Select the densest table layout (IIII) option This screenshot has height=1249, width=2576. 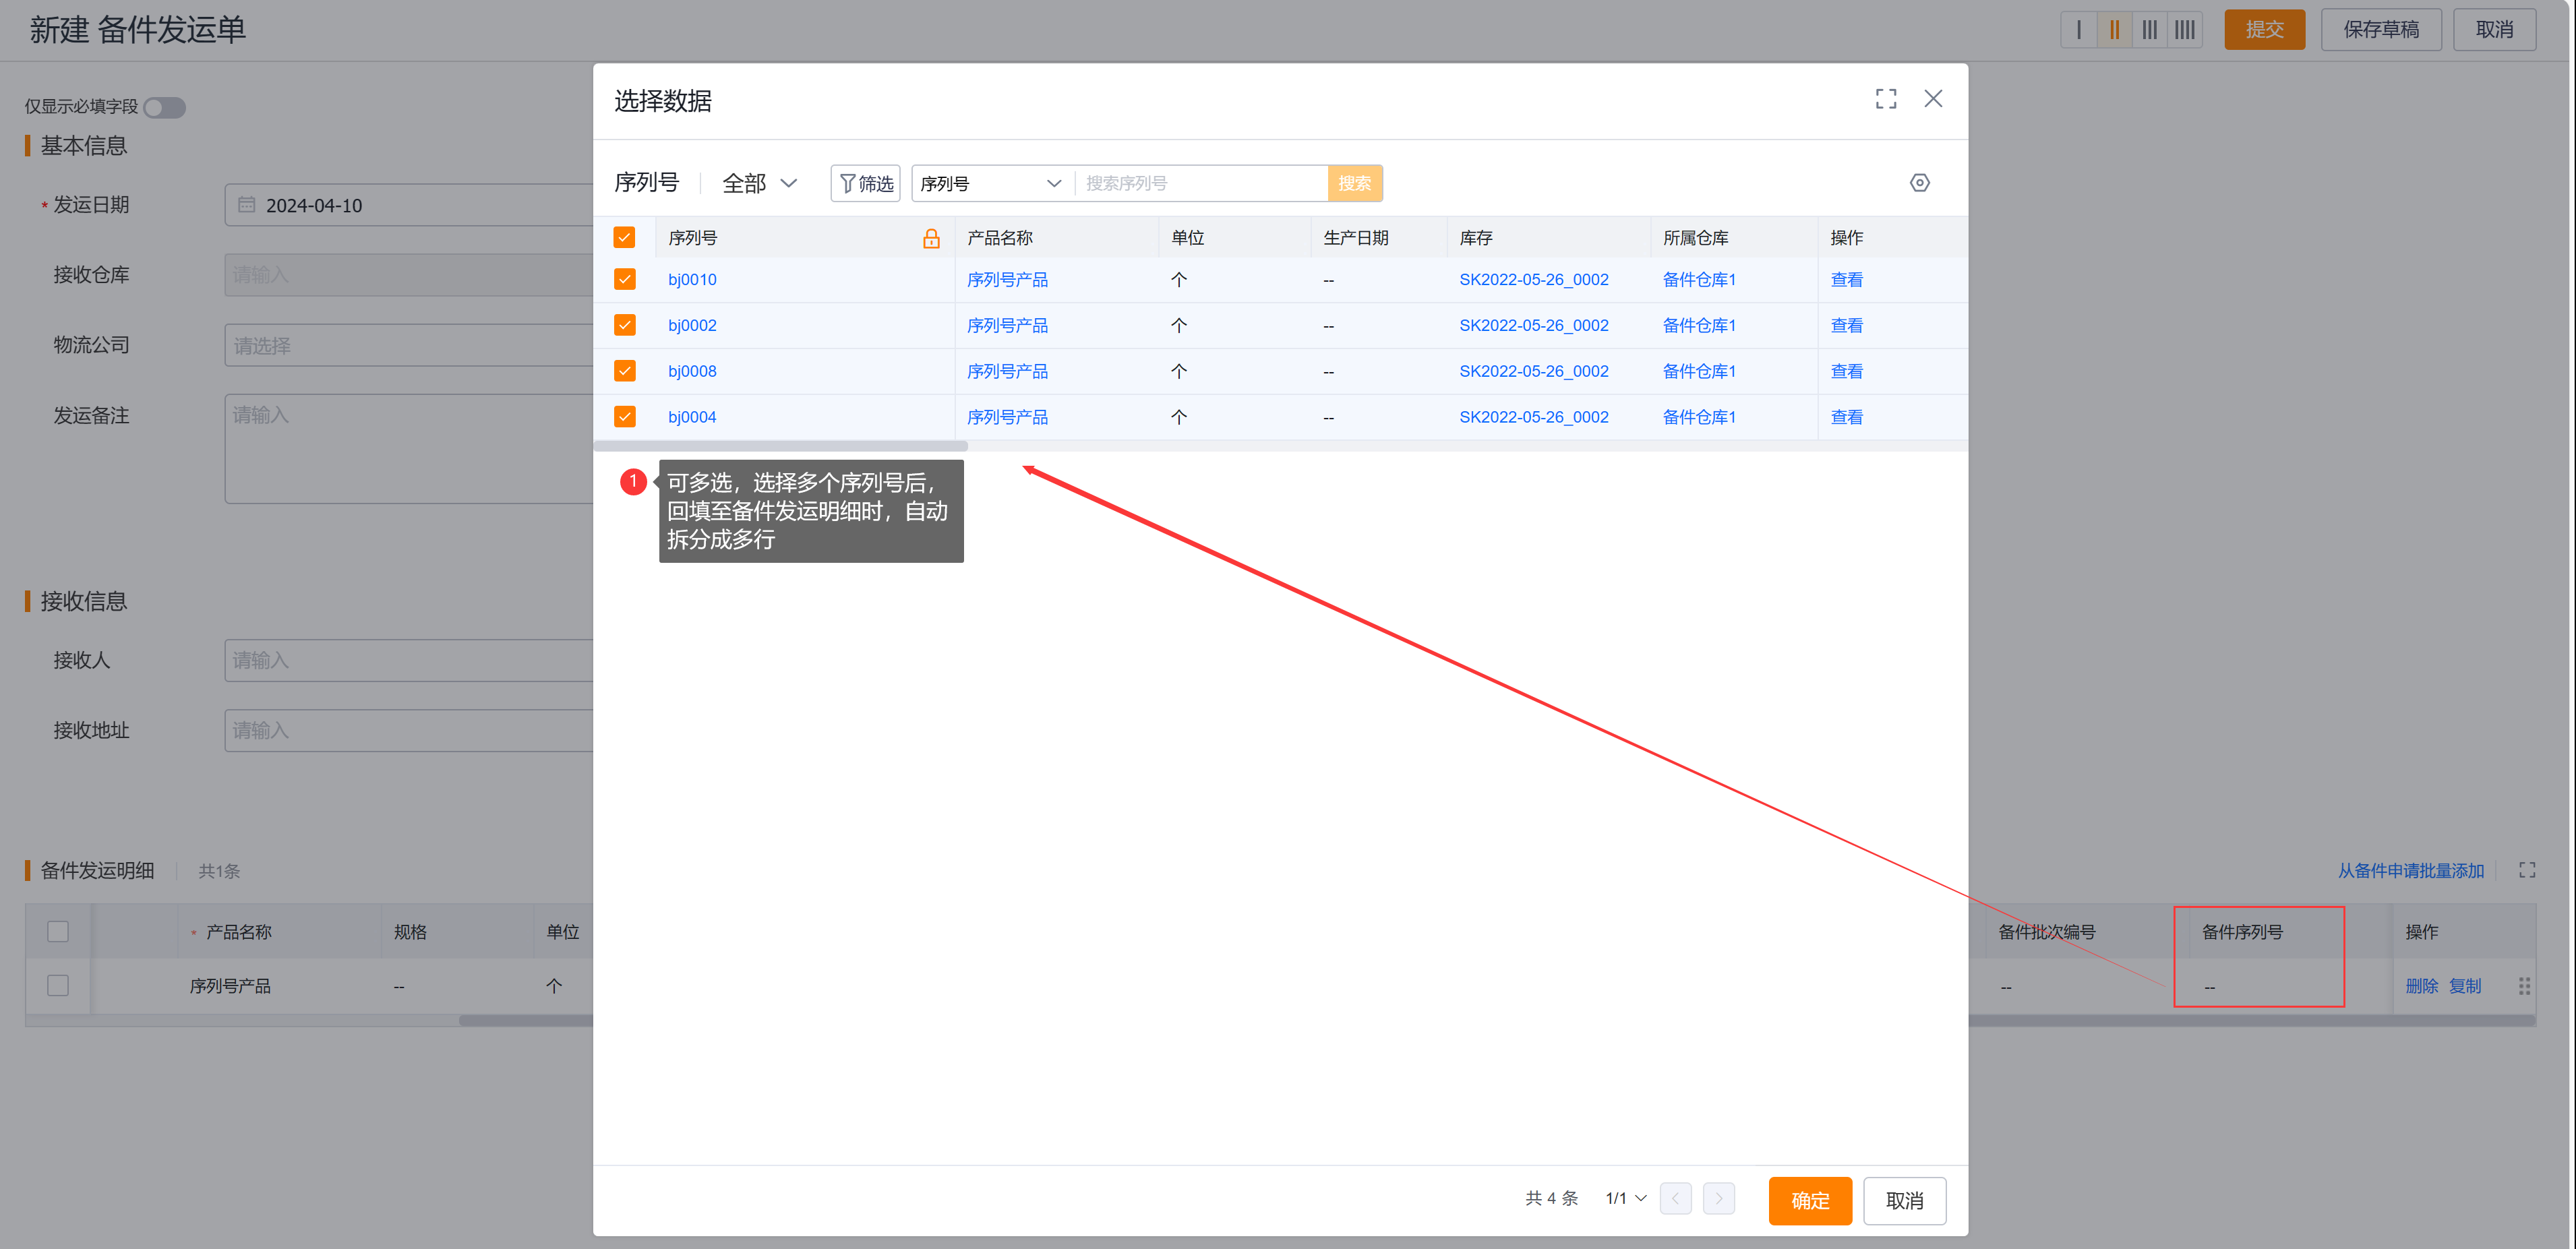[2184, 29]
